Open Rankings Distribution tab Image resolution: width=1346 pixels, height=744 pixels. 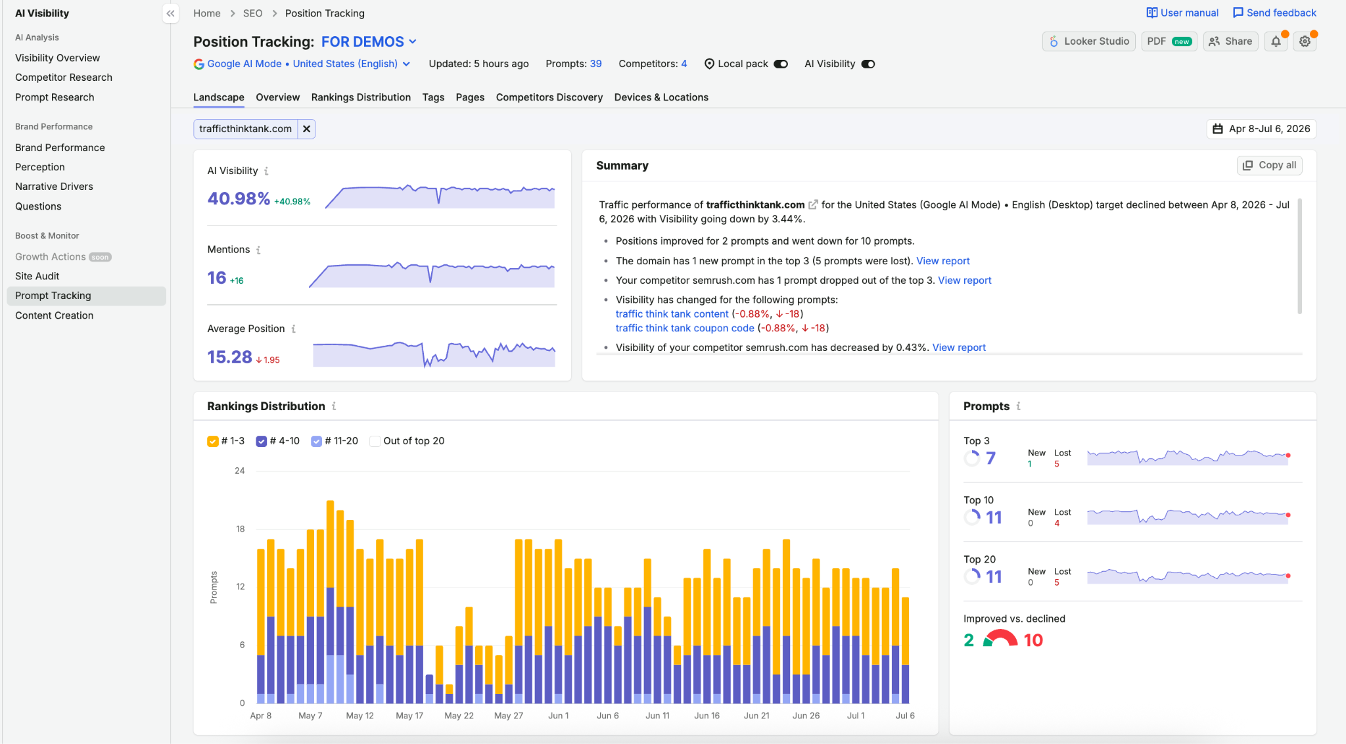pyautogui.click(x=361, y=97)
